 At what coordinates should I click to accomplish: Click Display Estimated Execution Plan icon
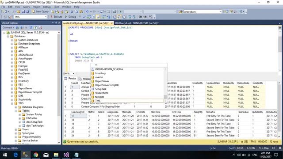[89, 17]
